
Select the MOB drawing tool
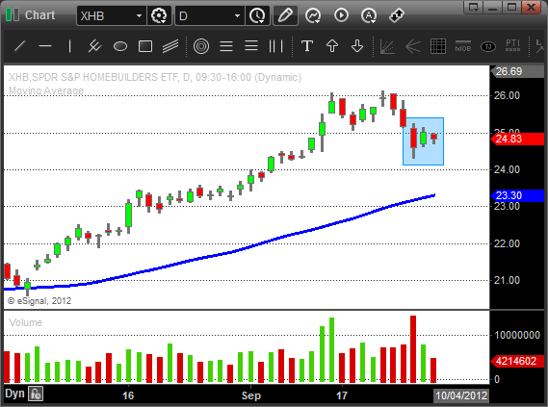(463, 46)
